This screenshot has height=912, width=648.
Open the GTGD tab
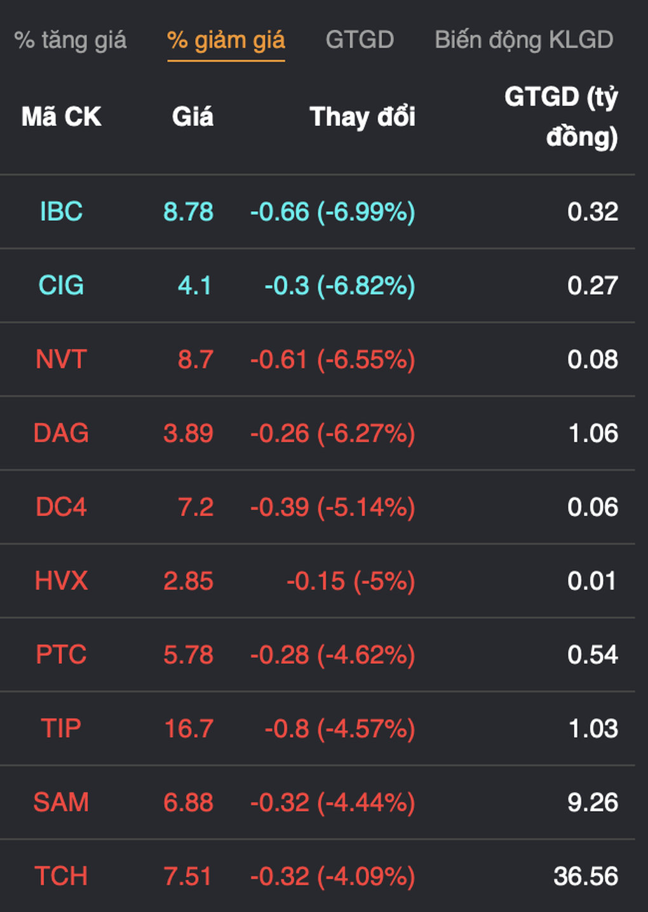coord(360,40)
